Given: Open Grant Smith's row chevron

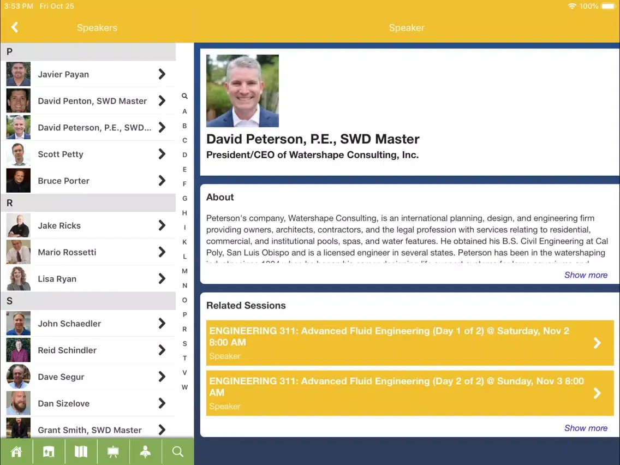Looking at the screenshot, I should (162, 430).
